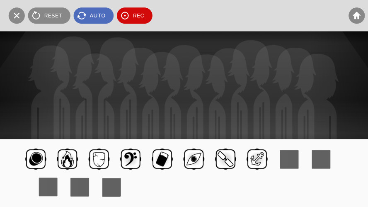This screenshot has height=207, width=368.
Task: Click the grey square beside the anchor icon
Action: (x=289, y=159)
